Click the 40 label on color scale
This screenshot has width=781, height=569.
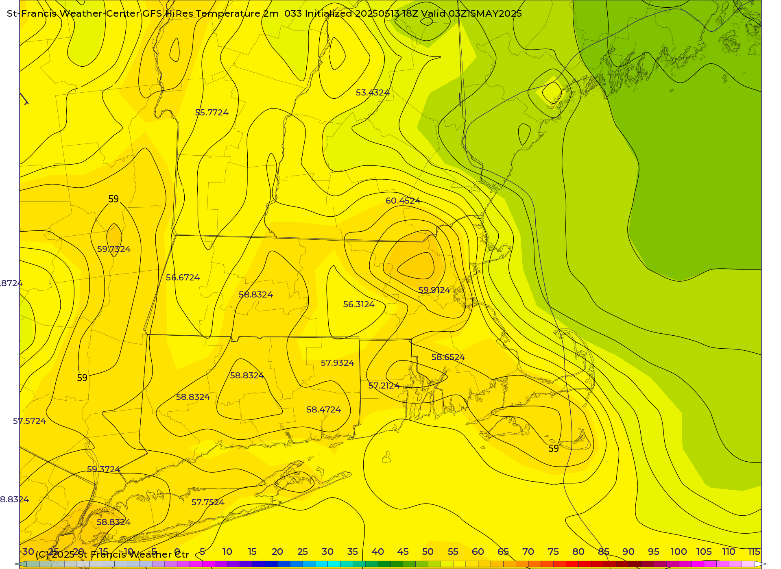pos(377,552)
